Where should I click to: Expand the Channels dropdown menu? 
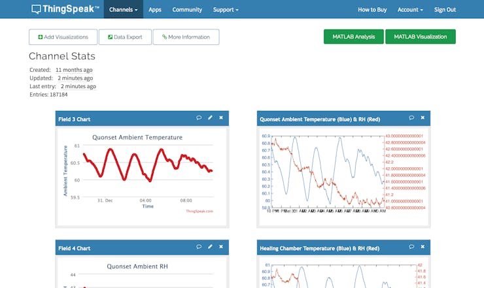tap(124, 10)
